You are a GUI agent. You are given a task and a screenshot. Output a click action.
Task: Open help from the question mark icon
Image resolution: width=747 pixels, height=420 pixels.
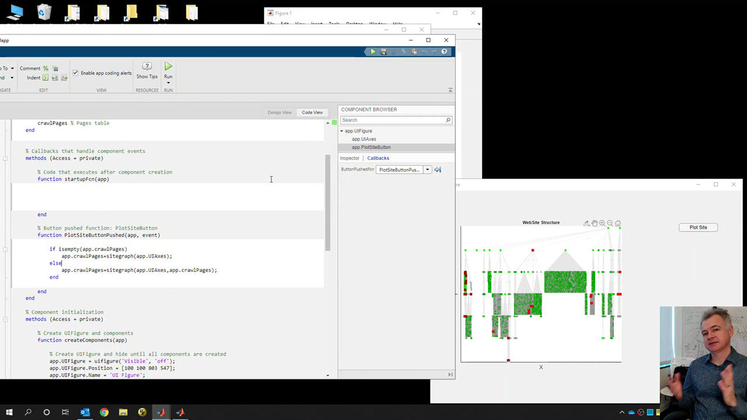pos(445,52)
